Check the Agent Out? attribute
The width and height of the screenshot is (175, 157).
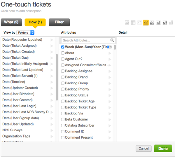pos(63,59)
